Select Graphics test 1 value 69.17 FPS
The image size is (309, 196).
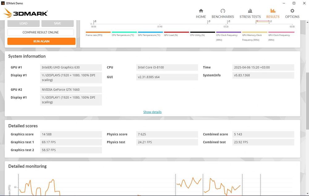pos(71,142)
